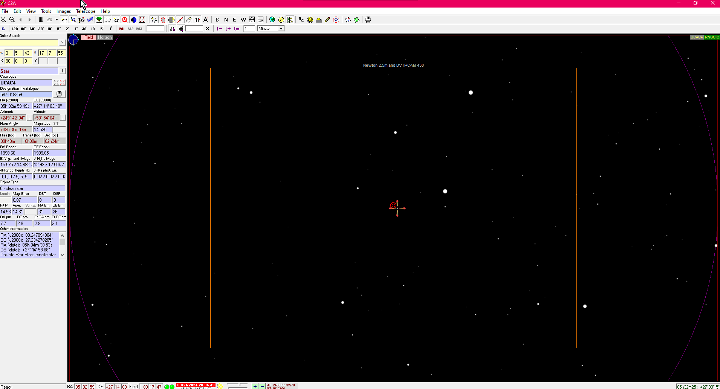The width and height of the screenshot is (720, 389).
Task: Set field of view to 30 degrees
Action: (41, 29)
